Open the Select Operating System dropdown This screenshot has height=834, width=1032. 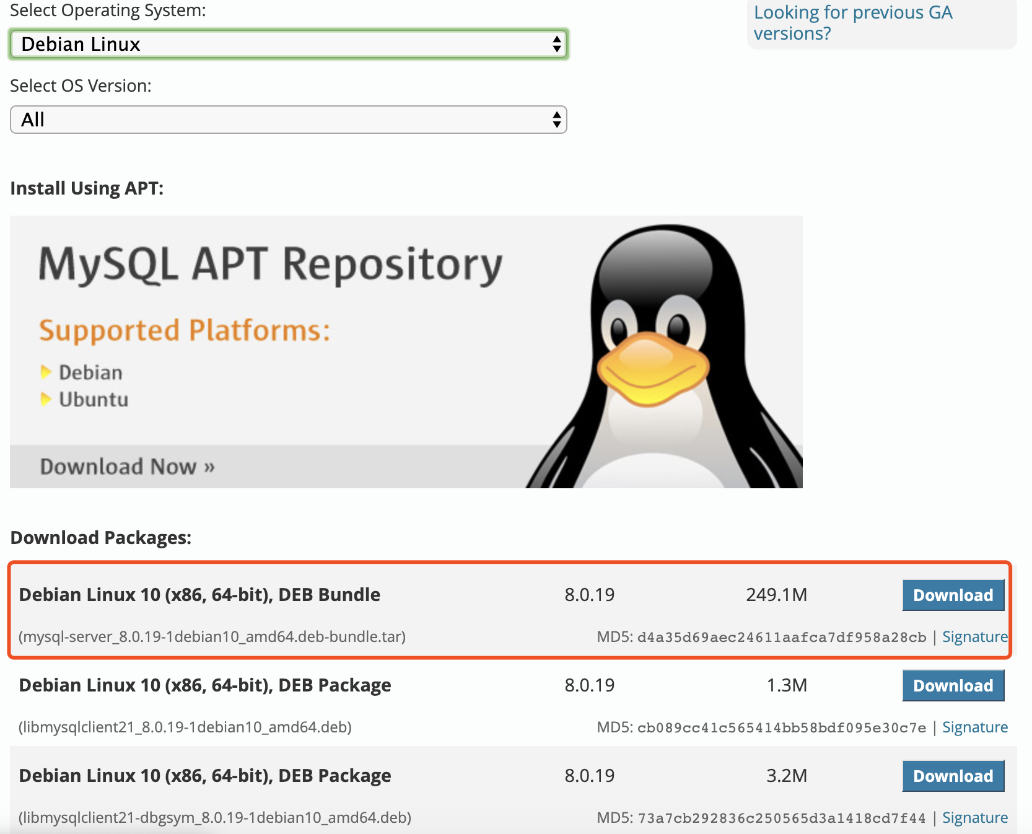pos(289,44)
